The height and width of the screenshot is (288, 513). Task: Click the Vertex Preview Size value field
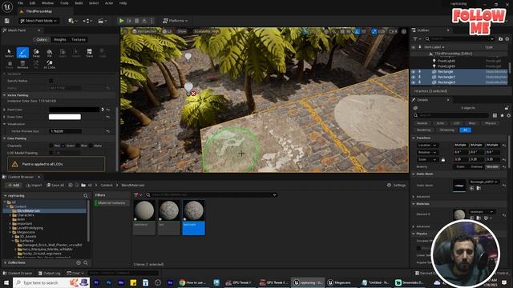click(66, 131)
